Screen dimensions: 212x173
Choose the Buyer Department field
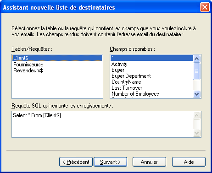[151, 76]
